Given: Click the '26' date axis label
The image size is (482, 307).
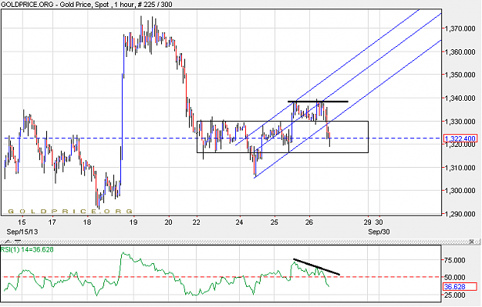Looking at the screenshot, I should [x=309, y=222].
